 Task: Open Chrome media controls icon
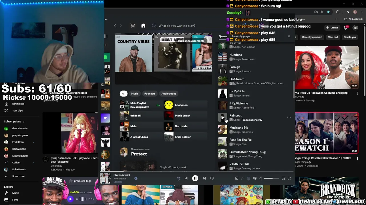tap(348, 12)
